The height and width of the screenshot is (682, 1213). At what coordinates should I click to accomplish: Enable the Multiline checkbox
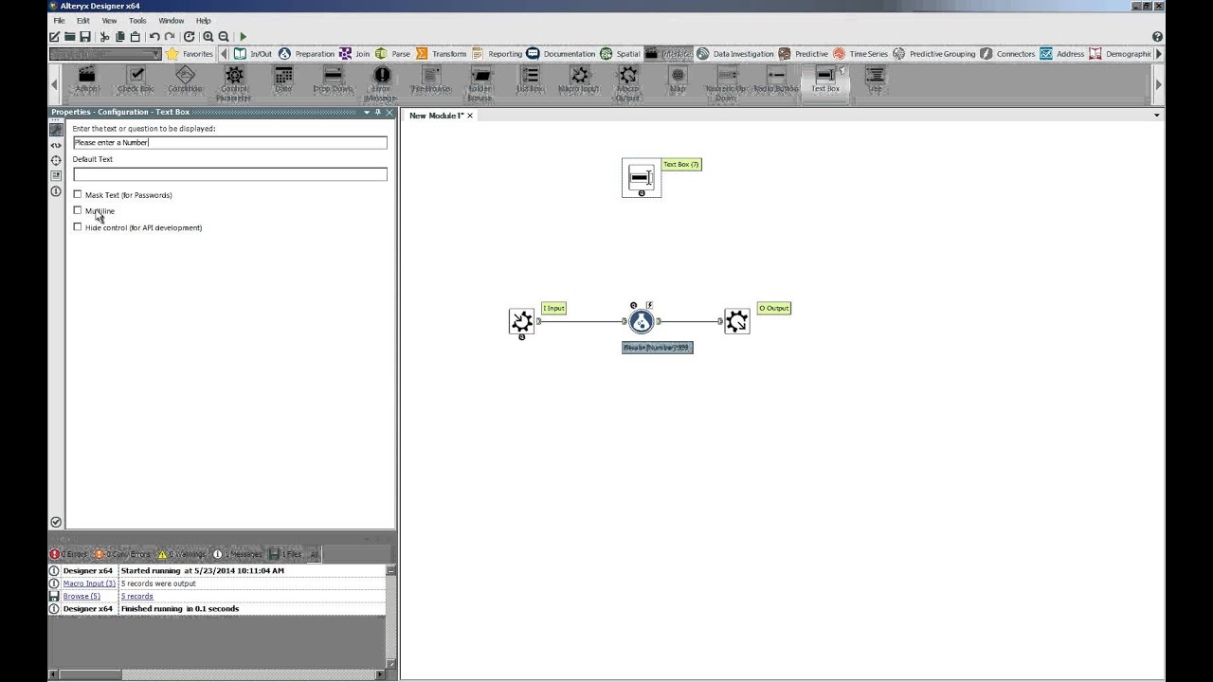click(78, 210)
